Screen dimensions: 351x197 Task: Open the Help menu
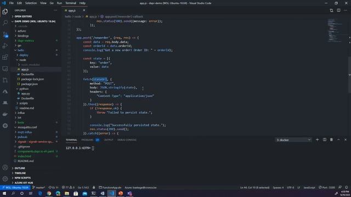click(x=82, y=3)
